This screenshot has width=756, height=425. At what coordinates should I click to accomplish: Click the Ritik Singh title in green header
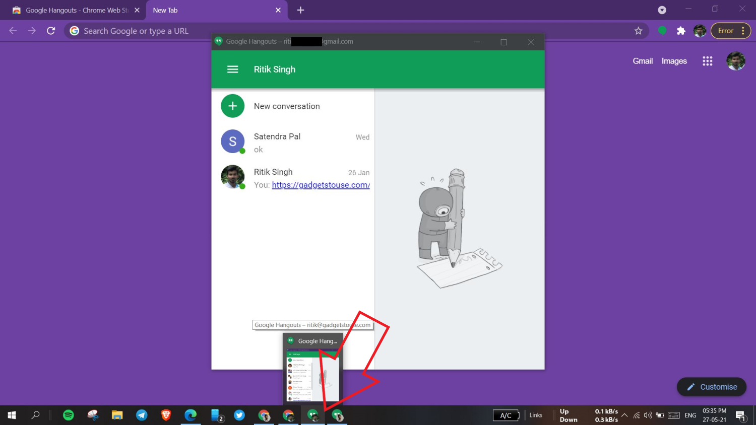pyautogui.click(x=275, y=69)
